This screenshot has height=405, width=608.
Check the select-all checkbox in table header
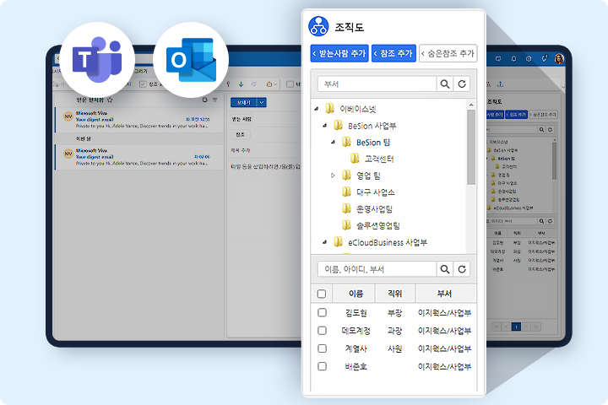click(x=322, y=294)
